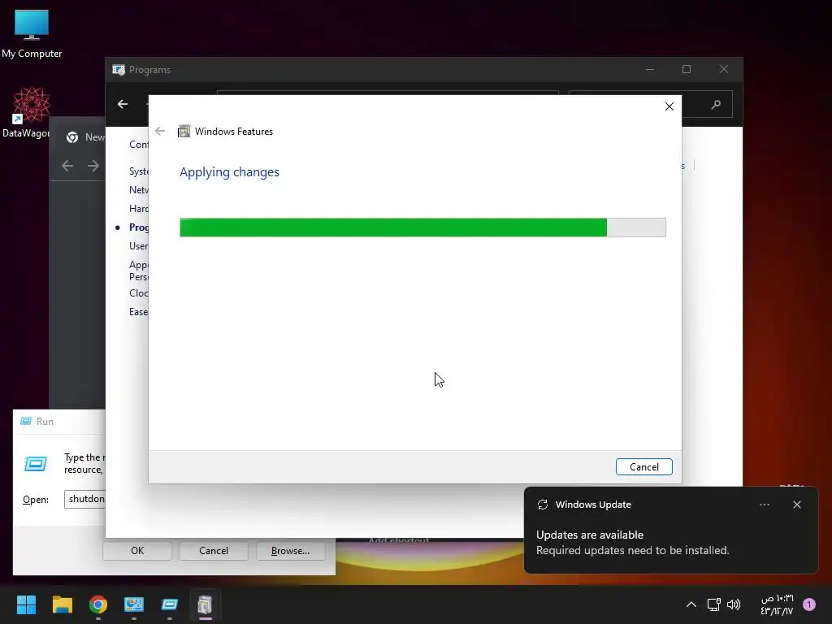This screenshot has height=624, width=832.
Task: Click the search magnifier in Programs window
Action: [x=716, y=105]
